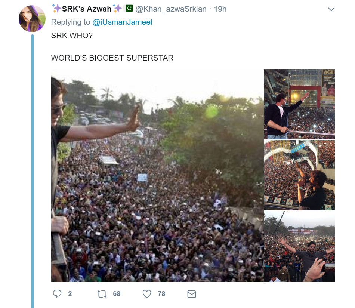Like the tweet with the heart icon
This screenshot has width=355, height=308.
(x=147, y=294)
